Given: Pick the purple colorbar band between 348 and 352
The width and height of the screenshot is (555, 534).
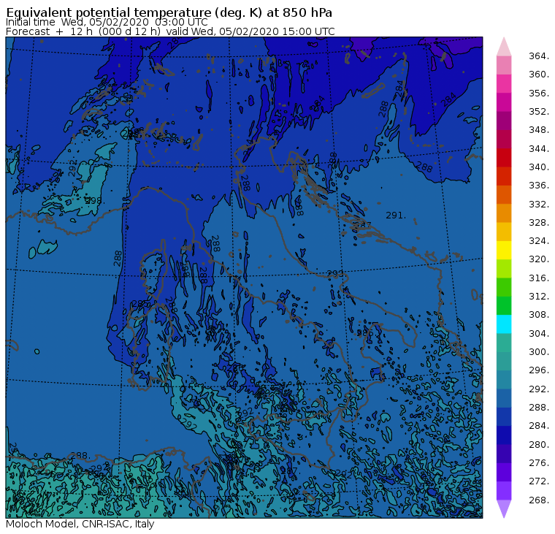Looking at the screenshot, I should 504,121.
